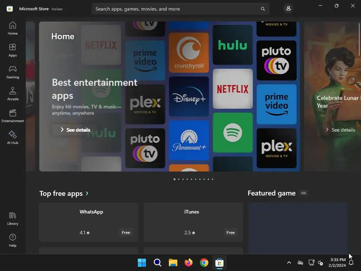Click Microsoft Store icon in taskbar
Screen dimensions: 361x271
[x=219, y=263]
